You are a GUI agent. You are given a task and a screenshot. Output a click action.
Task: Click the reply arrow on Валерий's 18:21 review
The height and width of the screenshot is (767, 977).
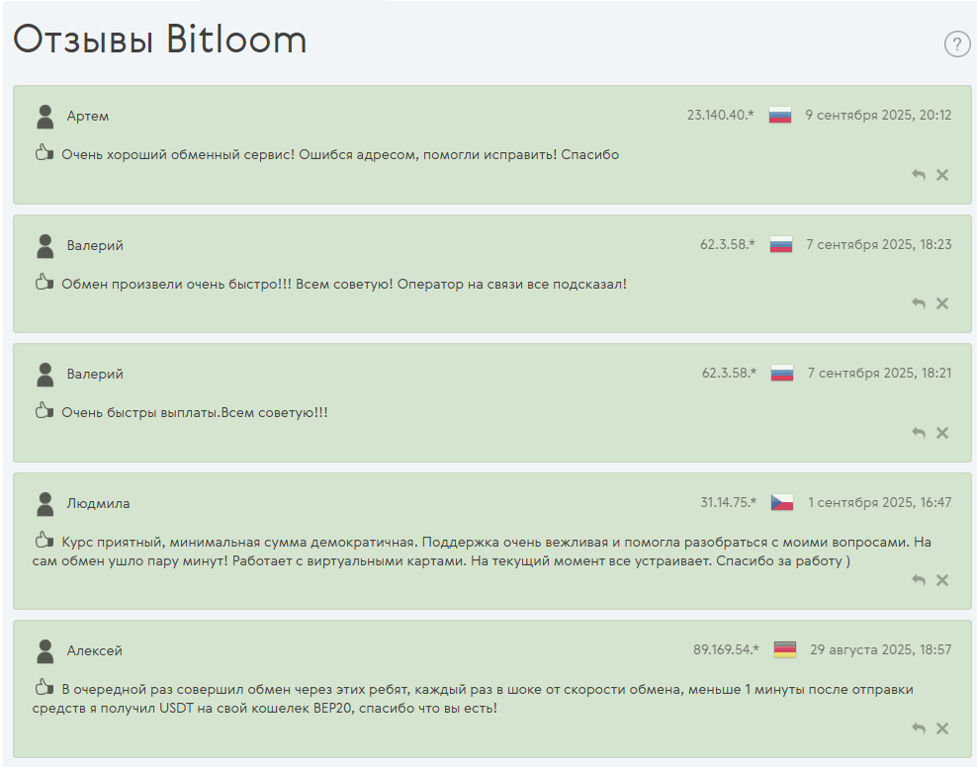(x=918, y=432)
